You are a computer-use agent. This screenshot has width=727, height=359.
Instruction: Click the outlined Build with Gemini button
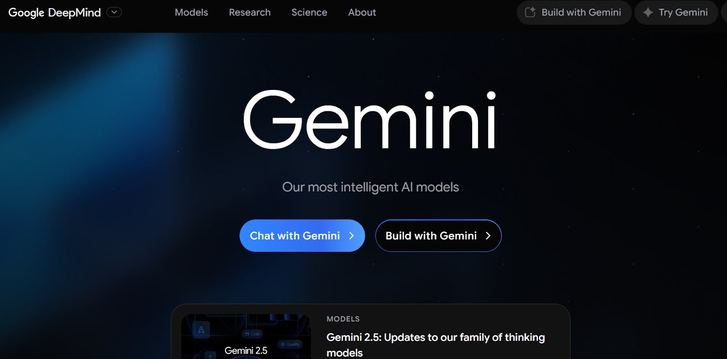(438, 236)
